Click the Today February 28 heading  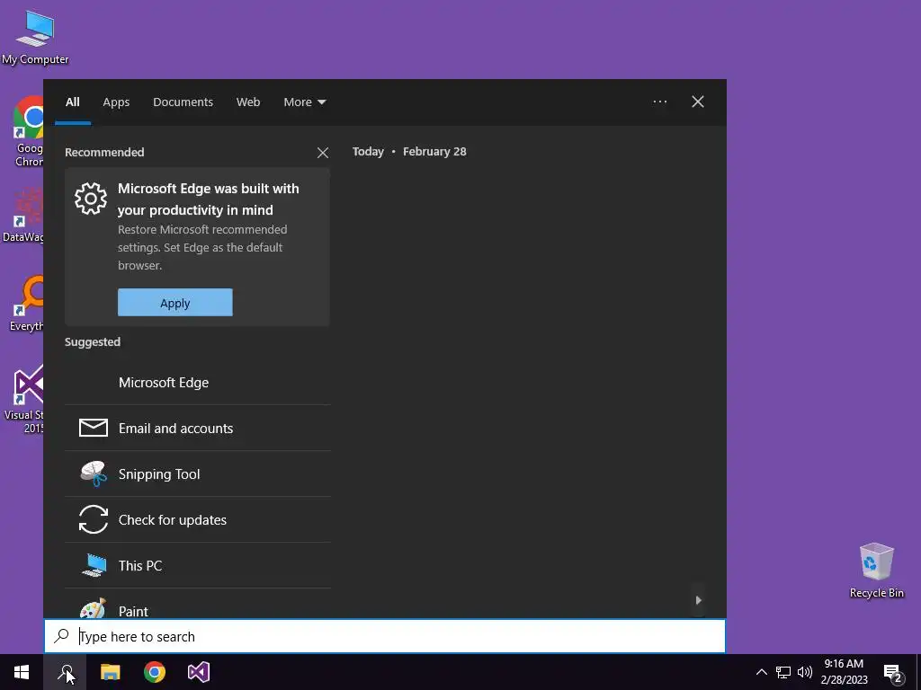click(409, 151)
